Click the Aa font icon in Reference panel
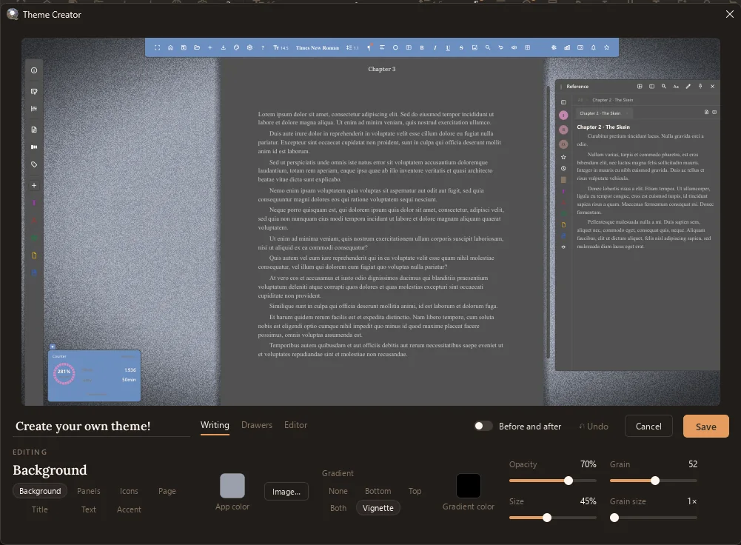741x545 pixels. 676,87
